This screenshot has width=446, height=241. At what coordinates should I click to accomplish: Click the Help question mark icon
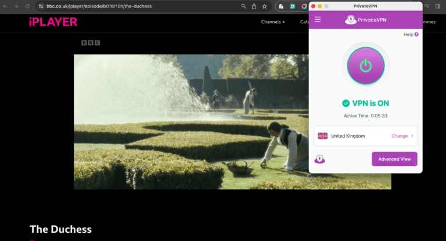(x=416, y=35)
